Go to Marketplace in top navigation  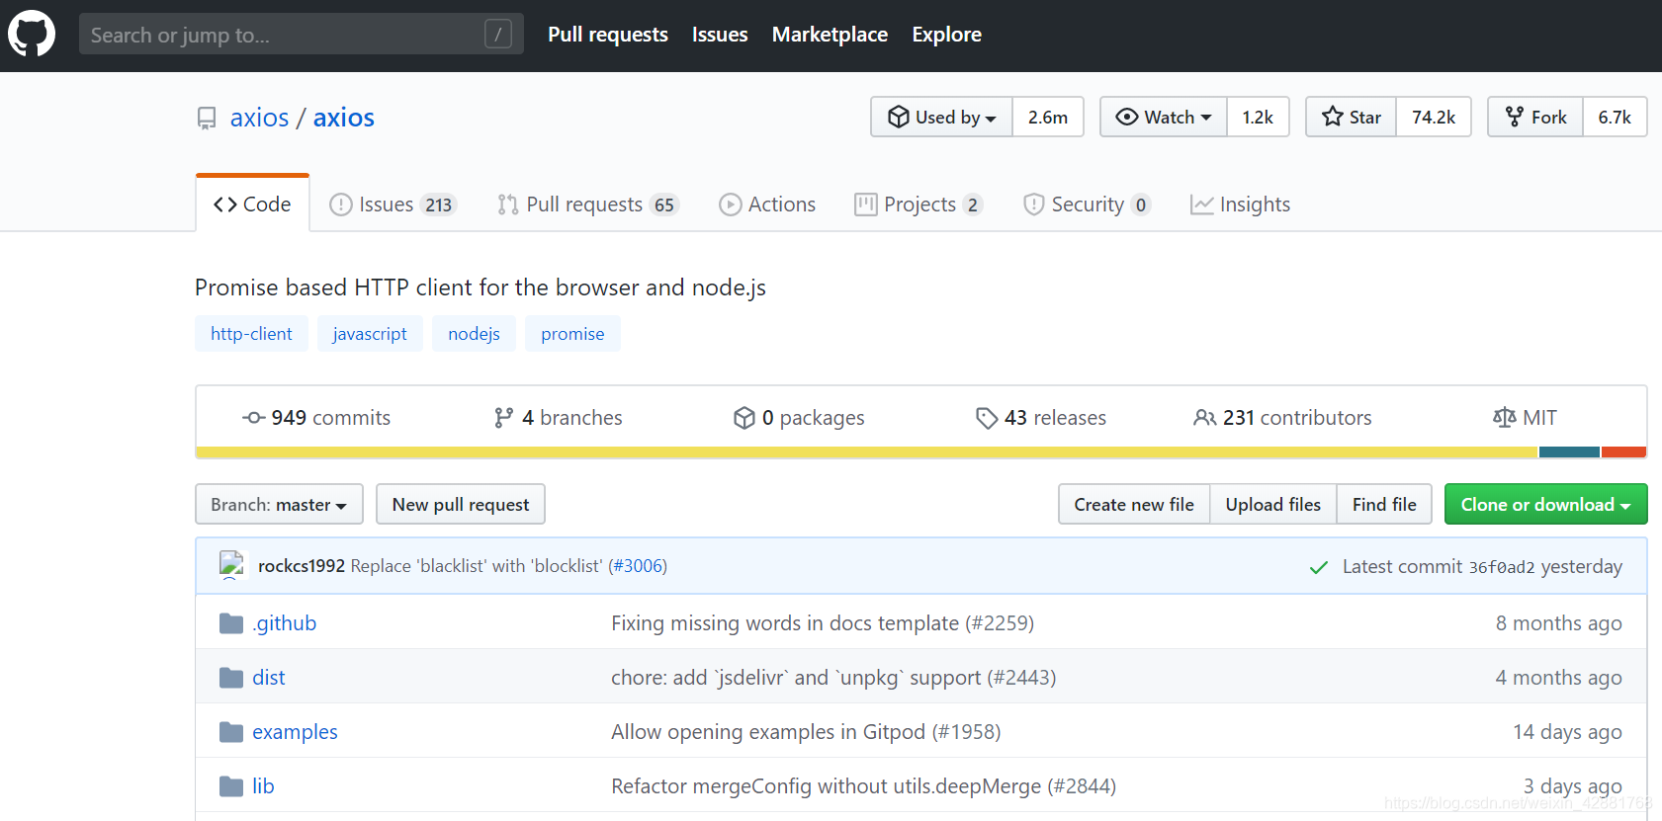click(830, 35)
